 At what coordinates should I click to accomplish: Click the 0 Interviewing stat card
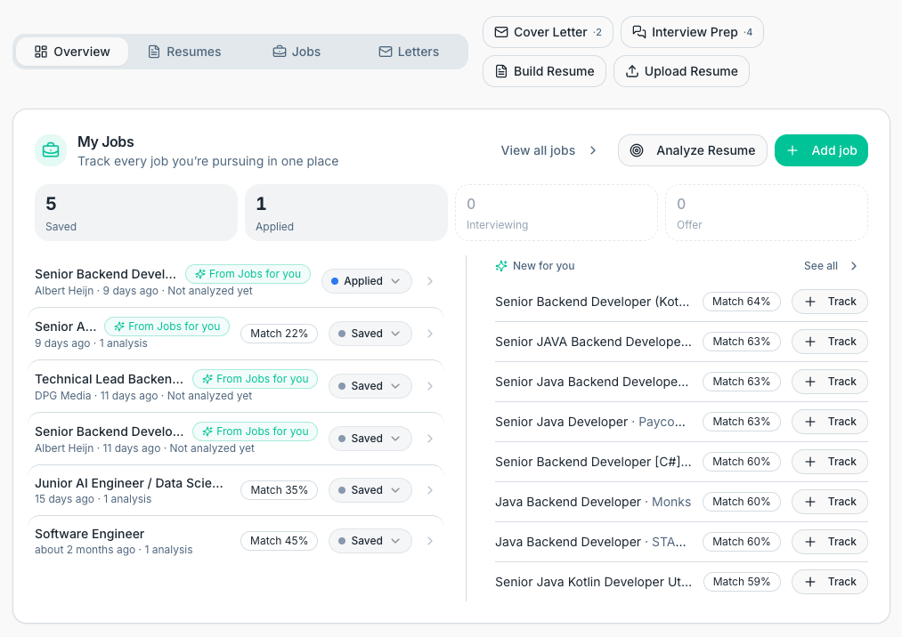coord(557,213)
